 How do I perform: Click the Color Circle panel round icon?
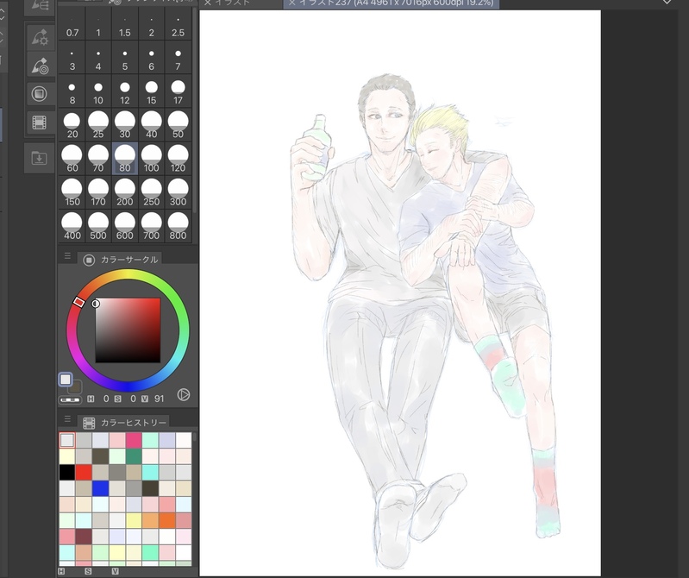click(89, 259)
